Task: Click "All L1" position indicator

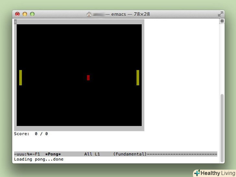Action: click(x=92, y=154)
